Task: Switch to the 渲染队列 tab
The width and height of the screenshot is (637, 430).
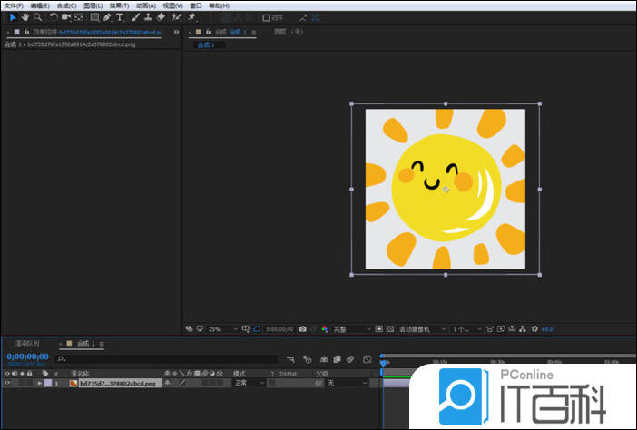Action: click(28, 345)
